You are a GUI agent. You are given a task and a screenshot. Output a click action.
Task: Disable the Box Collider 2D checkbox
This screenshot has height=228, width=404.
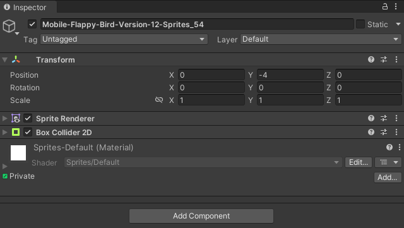28,132
